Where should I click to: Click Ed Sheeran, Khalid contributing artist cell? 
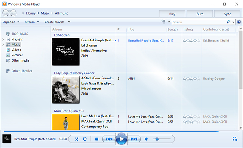click(216, 41)
